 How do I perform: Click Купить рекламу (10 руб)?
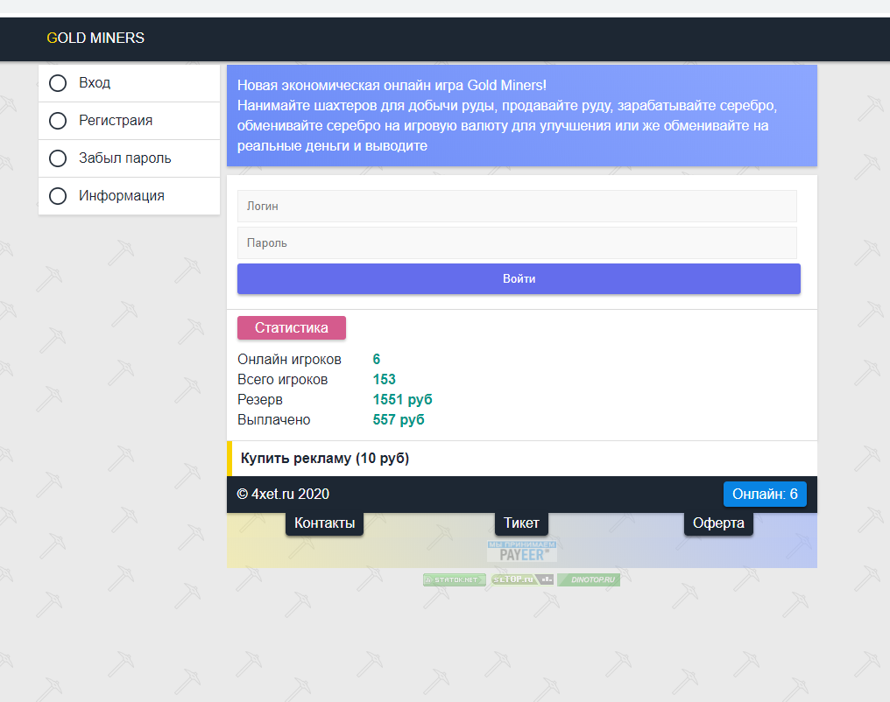coord(325,459)
